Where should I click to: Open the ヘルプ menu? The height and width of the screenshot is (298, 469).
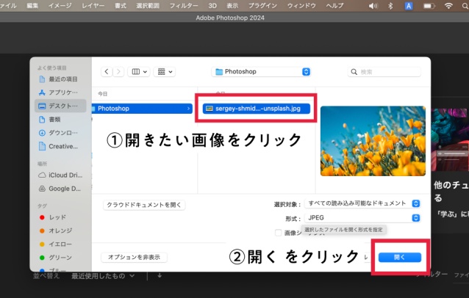[x=334, y=5]
